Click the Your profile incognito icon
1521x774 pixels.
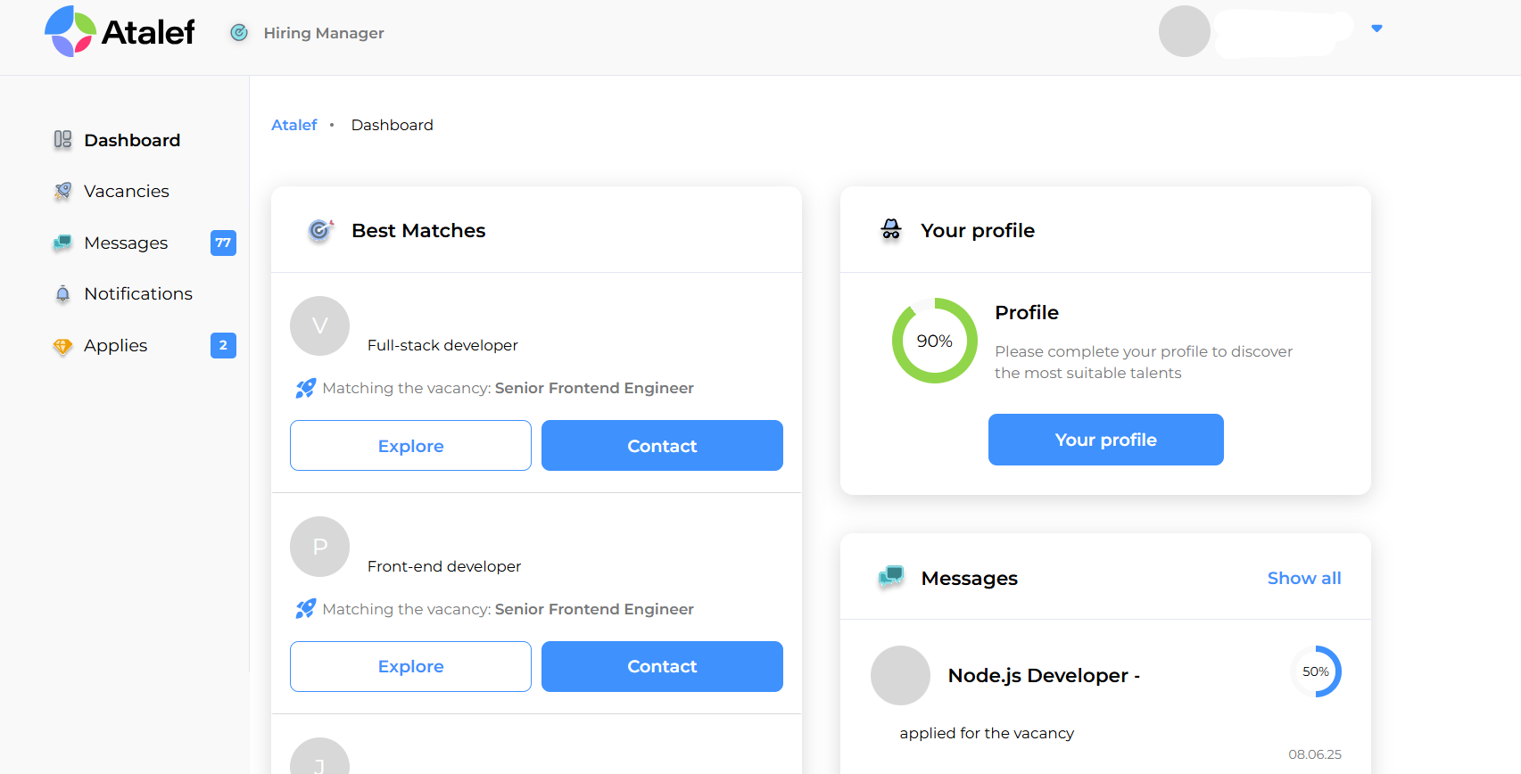pos(891,230)
